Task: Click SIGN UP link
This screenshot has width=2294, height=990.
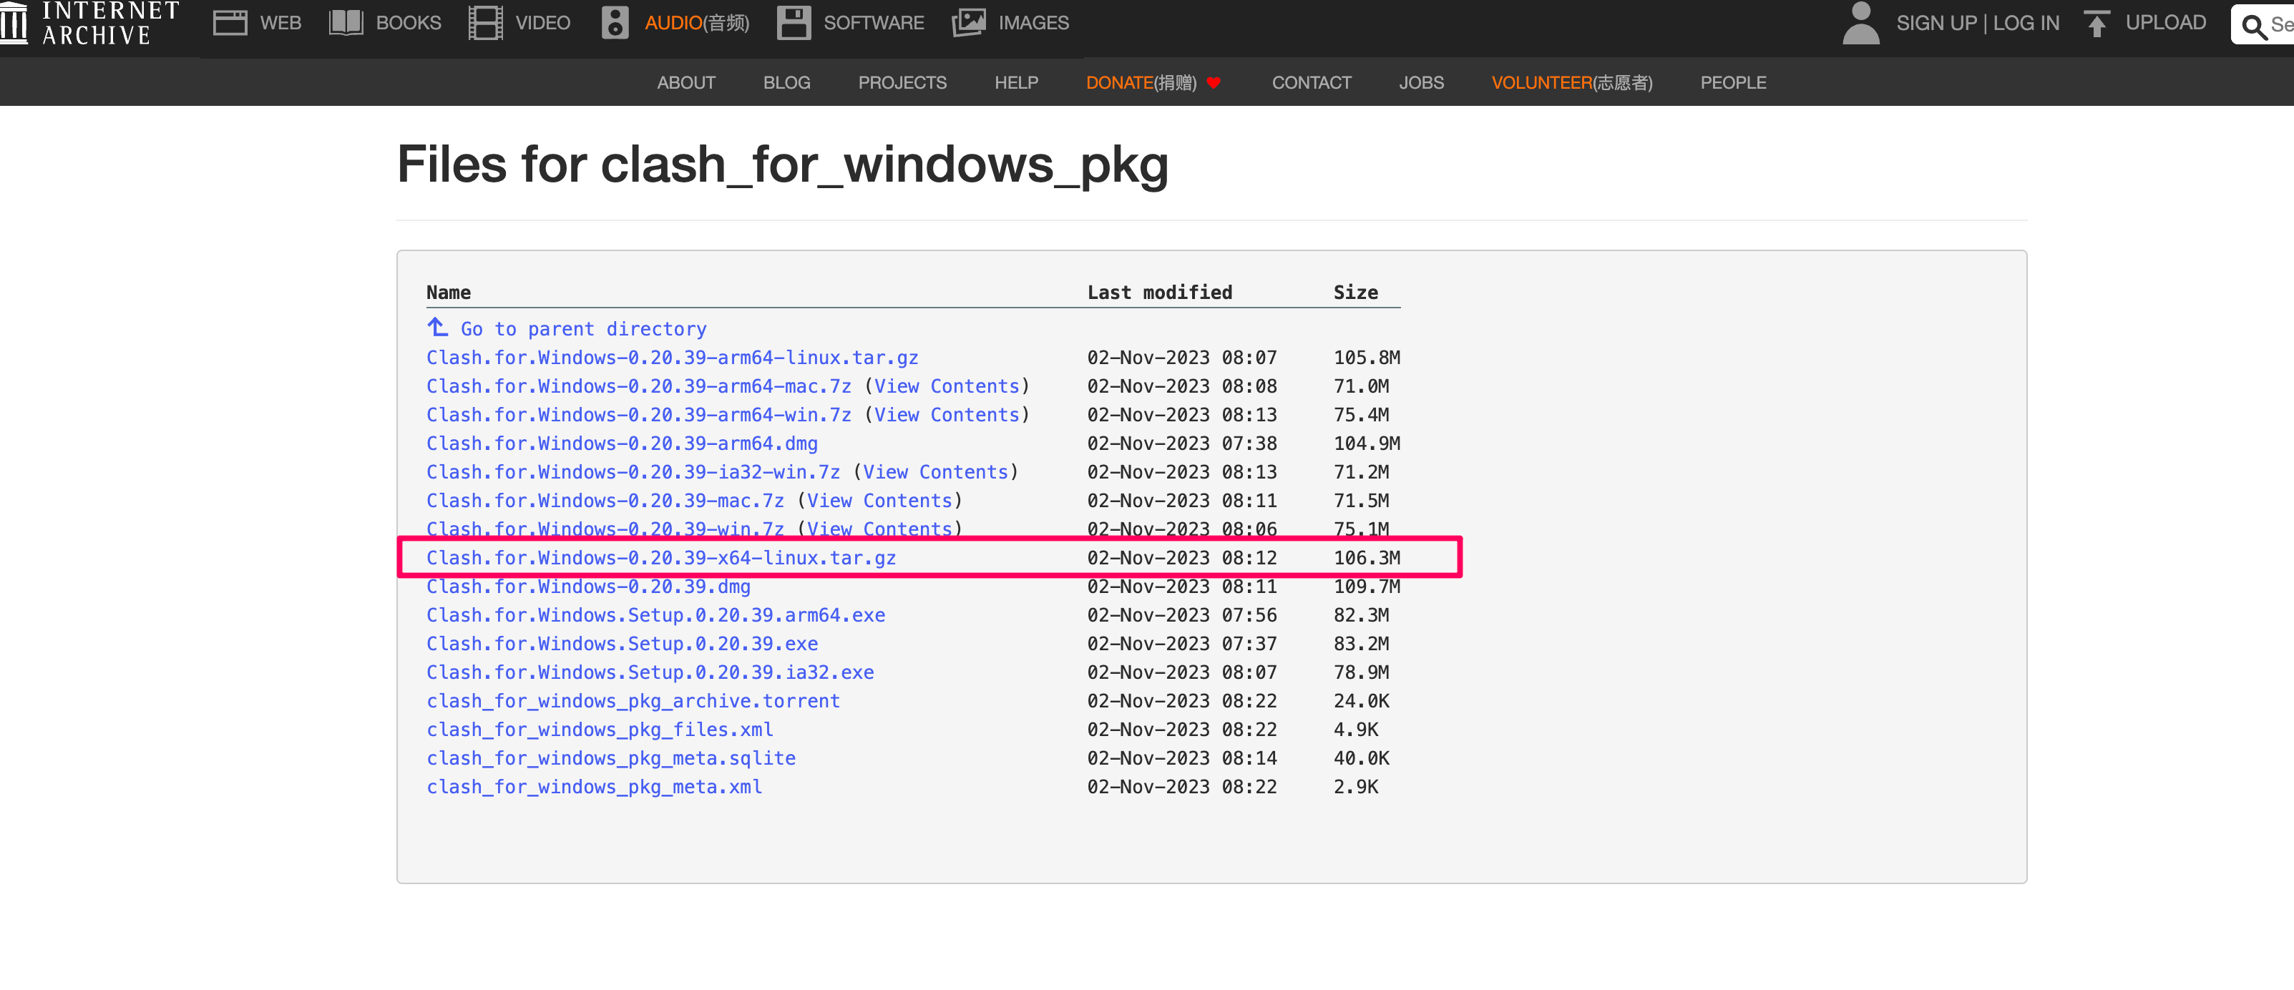Action: click(1936, 23)
